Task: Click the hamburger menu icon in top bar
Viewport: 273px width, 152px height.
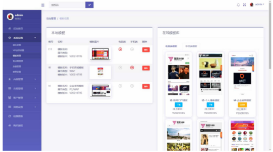Action: (43, 5)
